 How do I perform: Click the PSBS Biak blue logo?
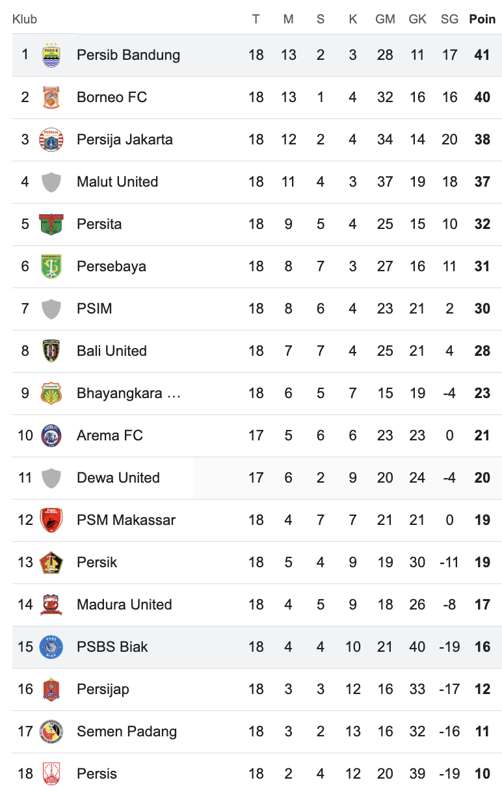51,647
